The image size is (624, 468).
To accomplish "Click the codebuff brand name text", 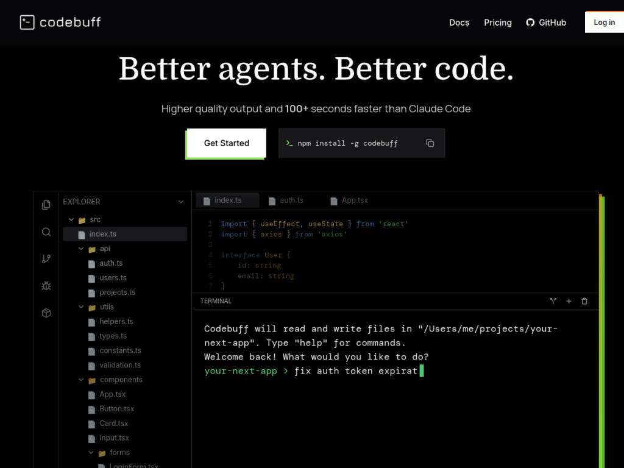I will tap(70, 23).
